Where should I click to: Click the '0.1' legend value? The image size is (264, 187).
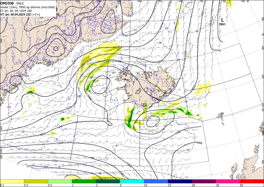pyautogui.click(x=2, y=185)
